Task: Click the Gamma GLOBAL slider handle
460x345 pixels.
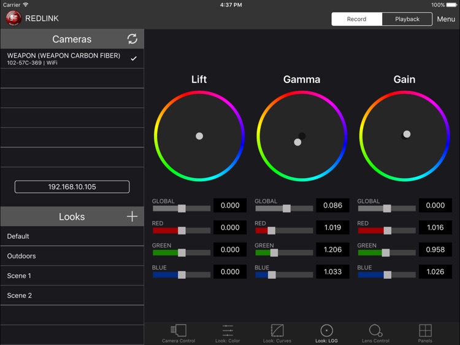Action: (x=286, y=209)
